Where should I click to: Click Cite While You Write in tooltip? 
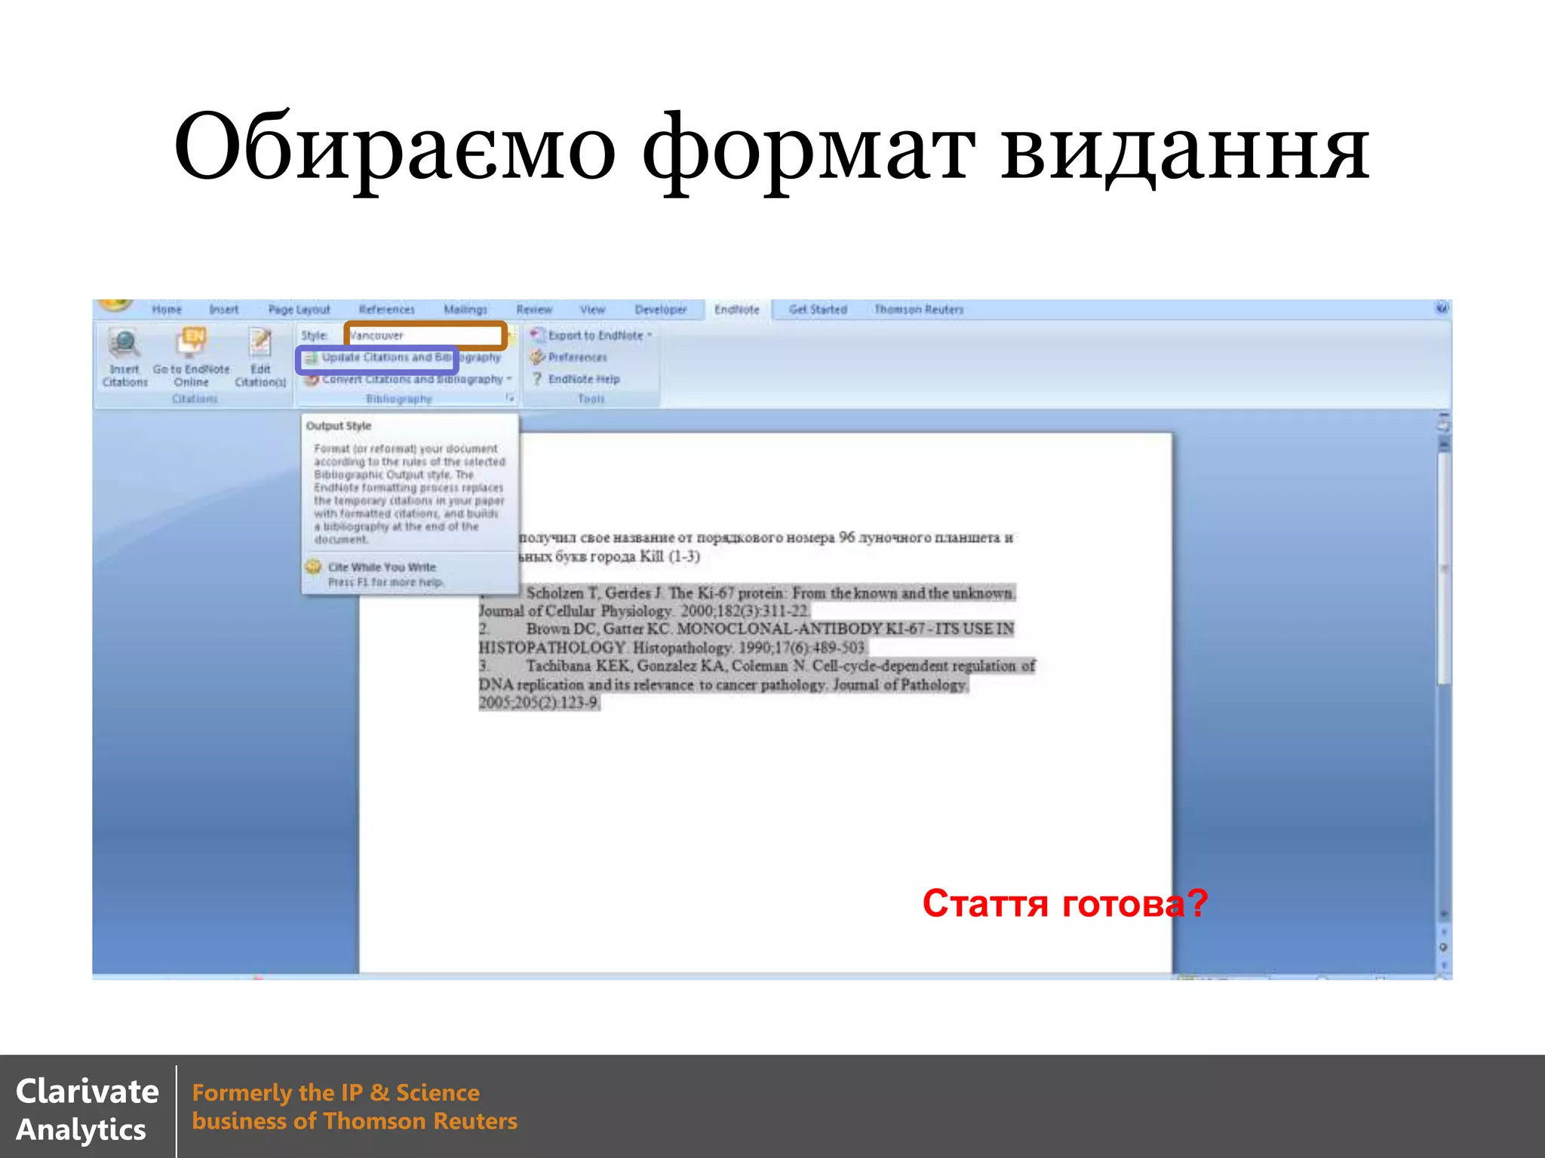(382, 567)
